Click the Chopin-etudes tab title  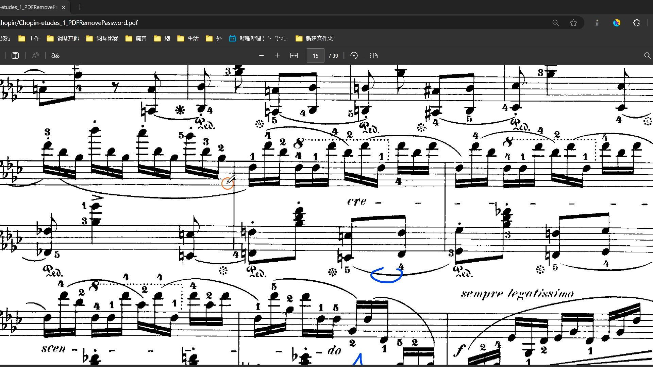29,7
